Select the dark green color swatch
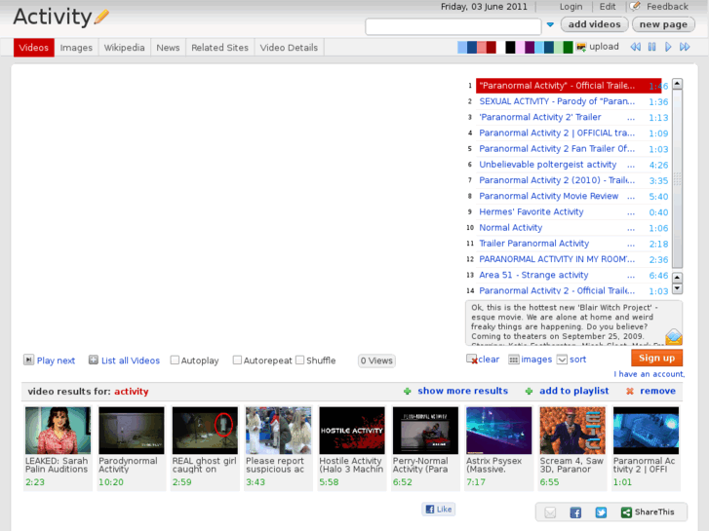Image resolution: width=709 pixels, height=531 pixels. tap(568, 47)
